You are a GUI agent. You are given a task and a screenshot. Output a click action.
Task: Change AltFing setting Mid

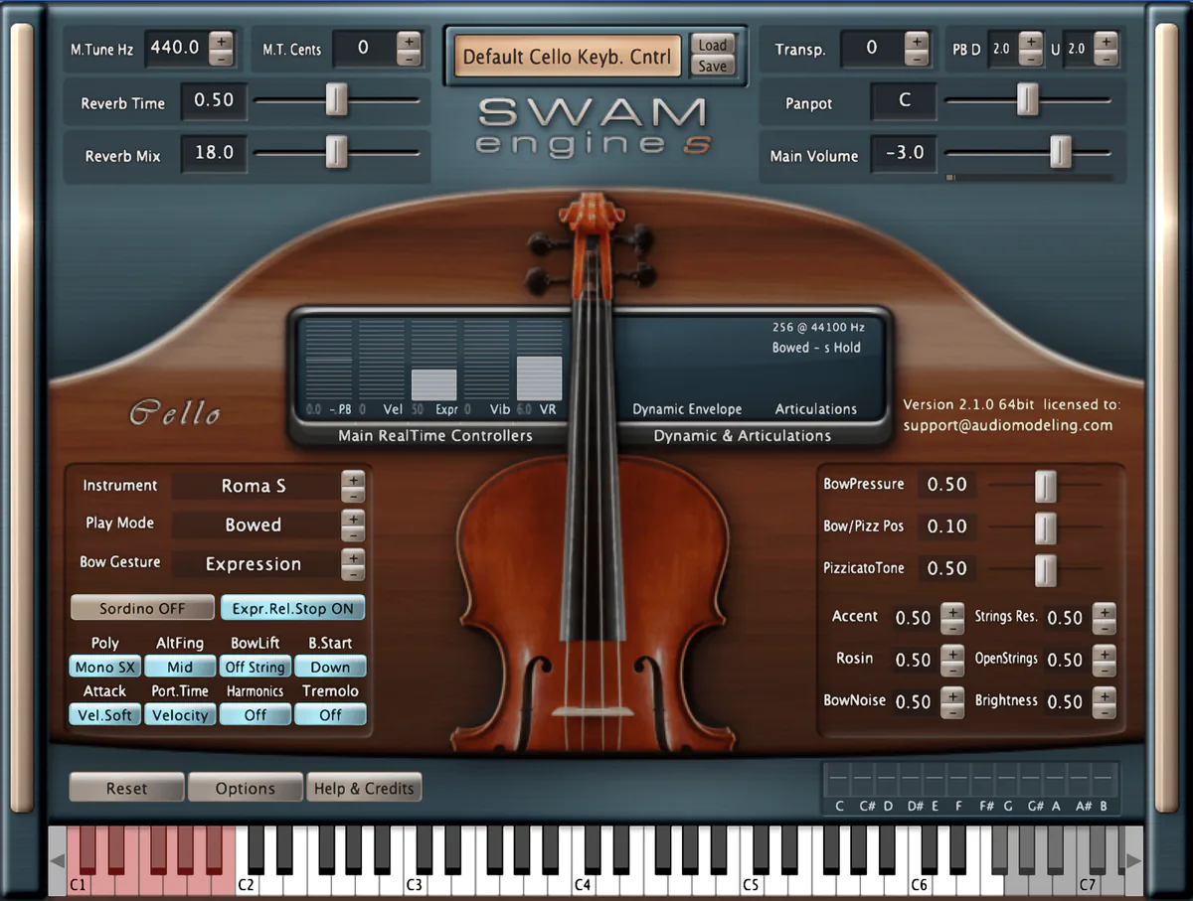(x=180, y=667)
